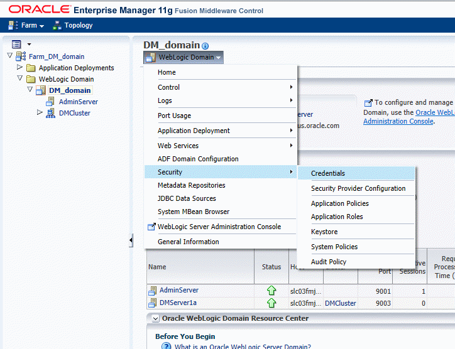Screen dimensions: 455x349
Task: Collapse the DM_domain tree node
Action: [30, 89]
